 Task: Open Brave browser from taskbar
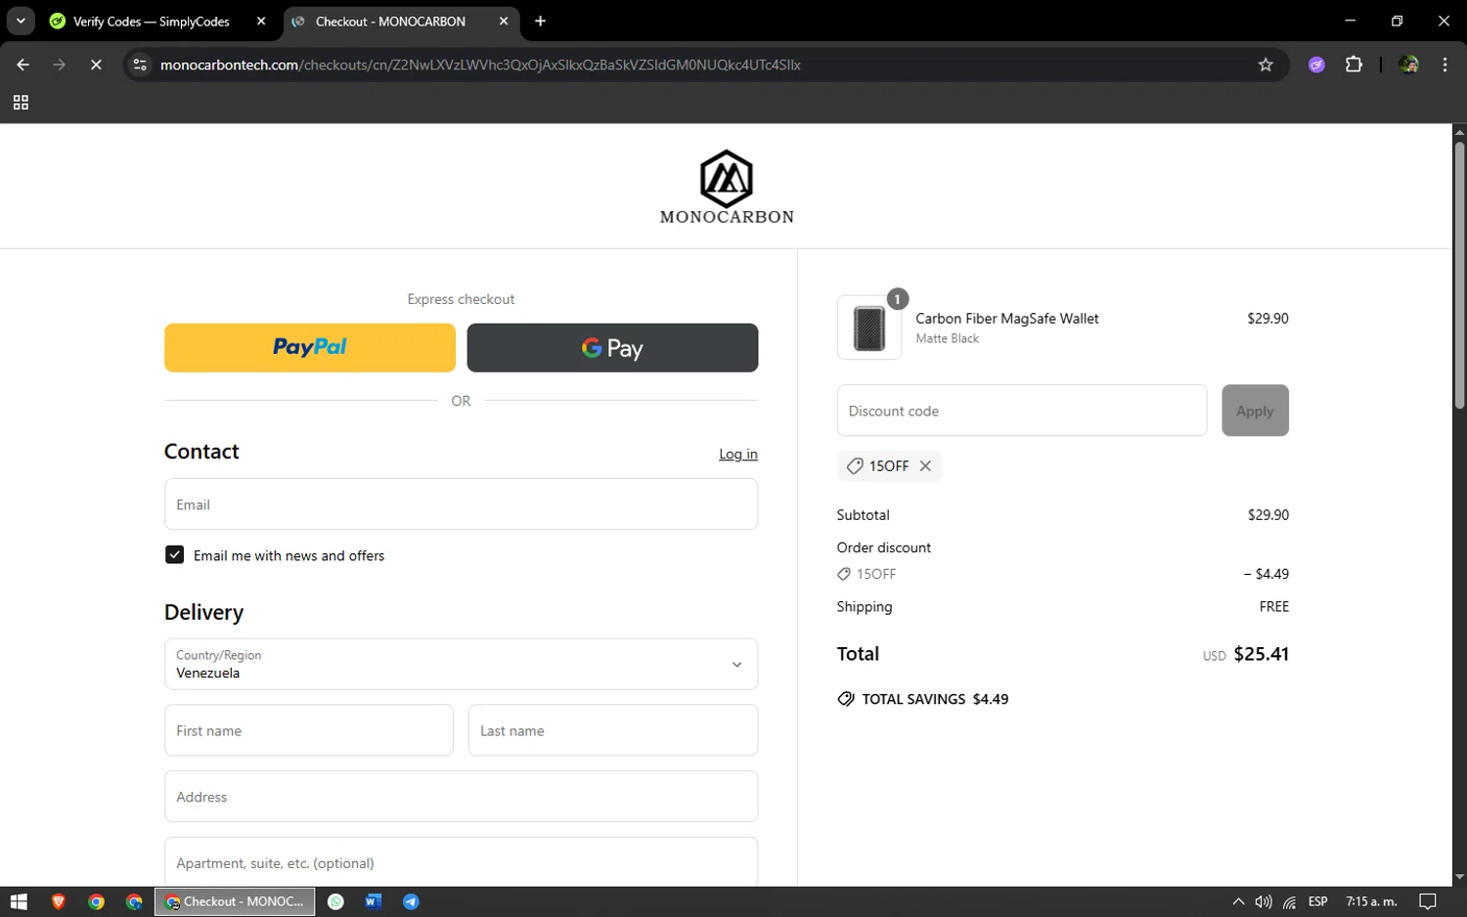point(58,901)
